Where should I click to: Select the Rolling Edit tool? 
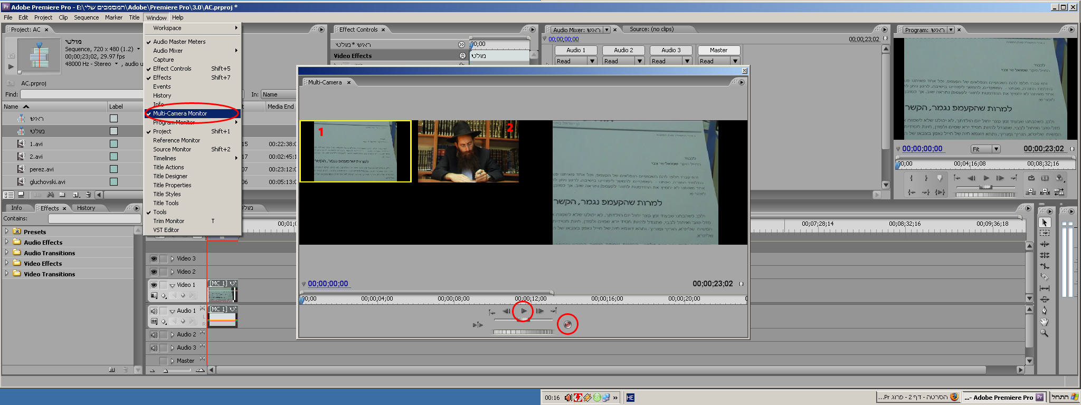point(1044,255)
